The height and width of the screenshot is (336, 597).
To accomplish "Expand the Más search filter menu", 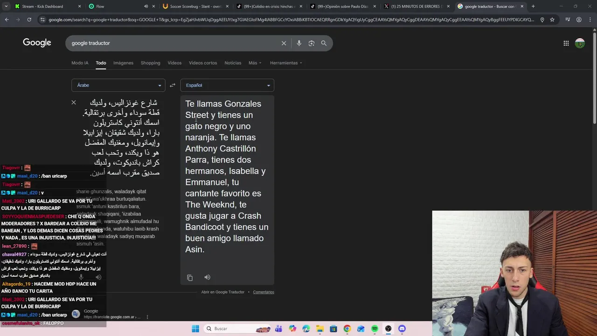I will coord(255,63).
